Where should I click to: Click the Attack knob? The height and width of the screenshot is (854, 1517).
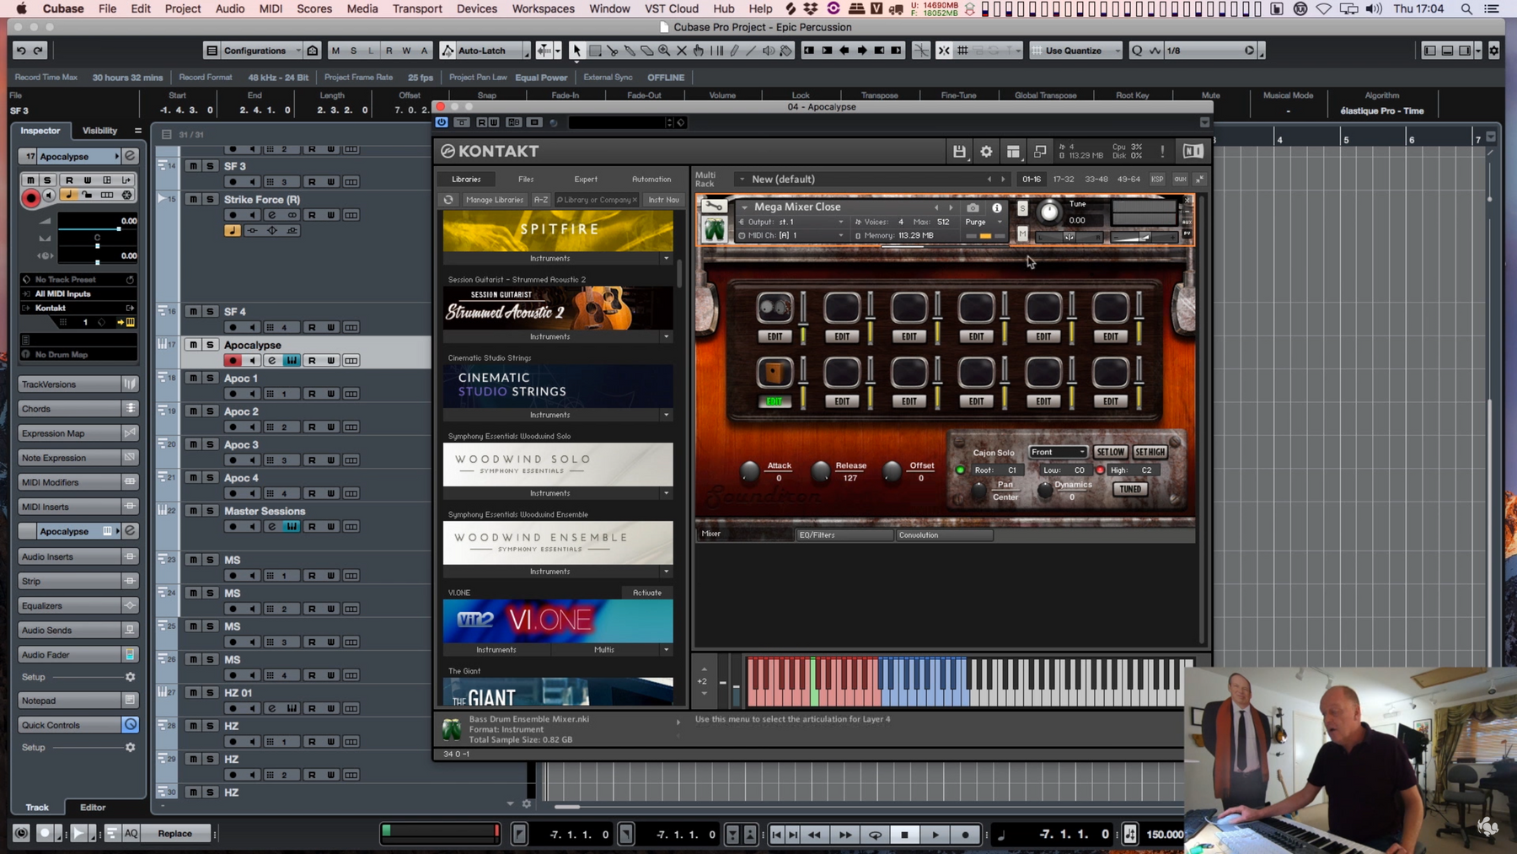[749, 470]
